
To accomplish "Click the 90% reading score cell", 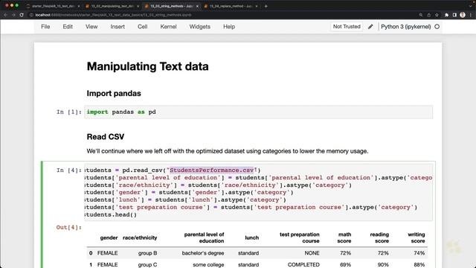I will click(383, 265).
